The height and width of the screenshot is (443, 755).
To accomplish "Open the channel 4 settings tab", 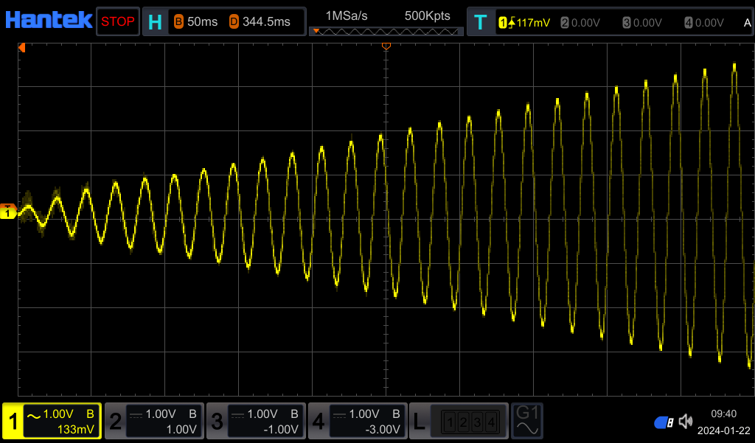I will (x=357, y=421).
